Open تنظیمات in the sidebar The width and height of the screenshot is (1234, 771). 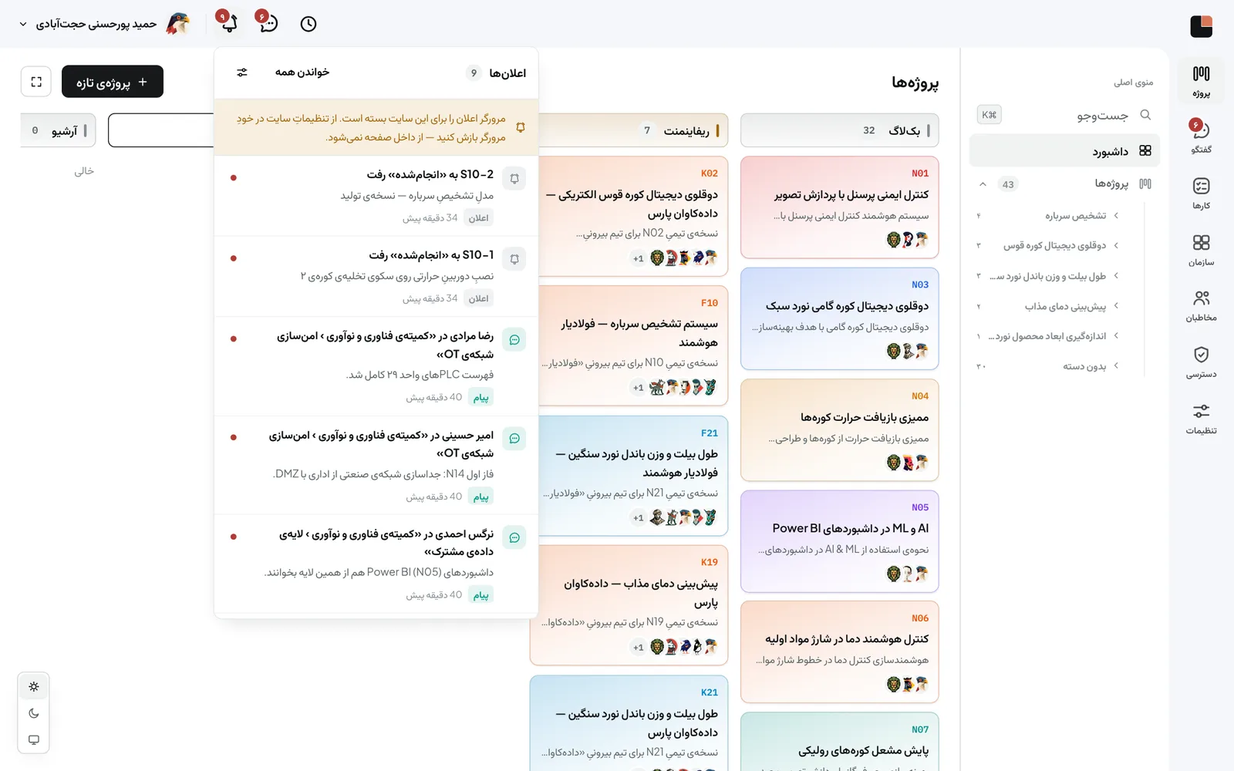pyautogui.click(x=1201, y=419)
